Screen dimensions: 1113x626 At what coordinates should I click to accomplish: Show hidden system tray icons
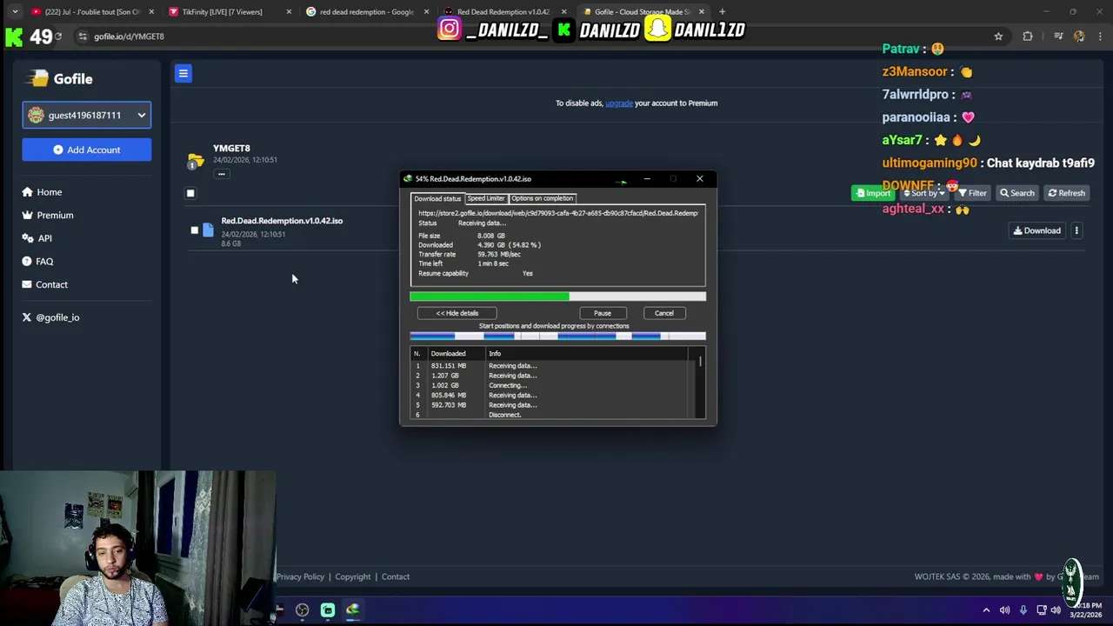(x=986, y=610)
